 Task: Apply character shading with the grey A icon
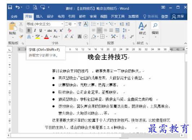tap(80, 36)
